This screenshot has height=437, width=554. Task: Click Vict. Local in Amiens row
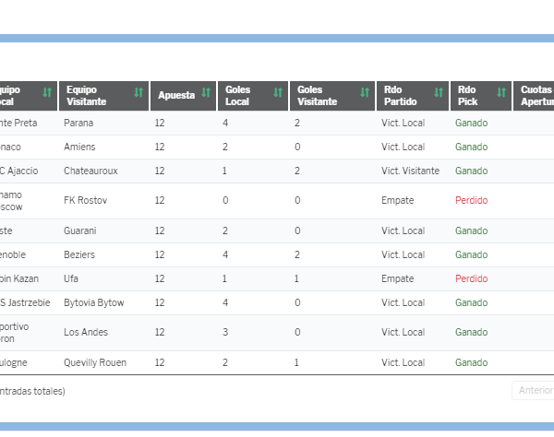[403, 147]
